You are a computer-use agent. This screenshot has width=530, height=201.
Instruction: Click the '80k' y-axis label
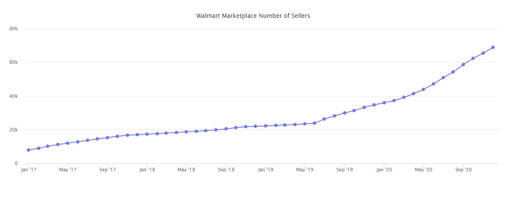point(14,28)
